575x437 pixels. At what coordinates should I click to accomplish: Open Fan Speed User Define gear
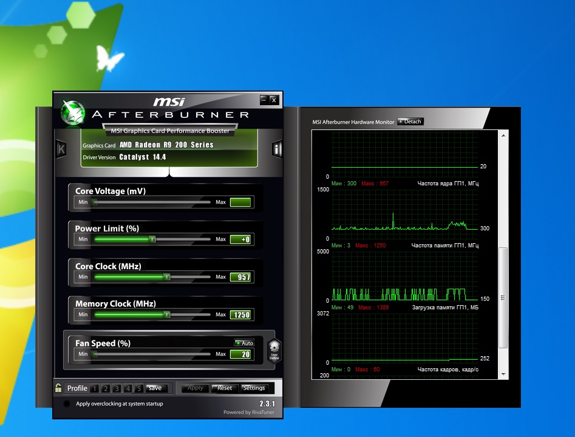coord(274,351)
